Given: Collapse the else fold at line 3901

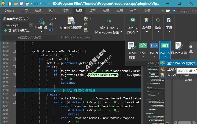Looking at the screenshot, I should pyautogui.click(x=14, y=94).
